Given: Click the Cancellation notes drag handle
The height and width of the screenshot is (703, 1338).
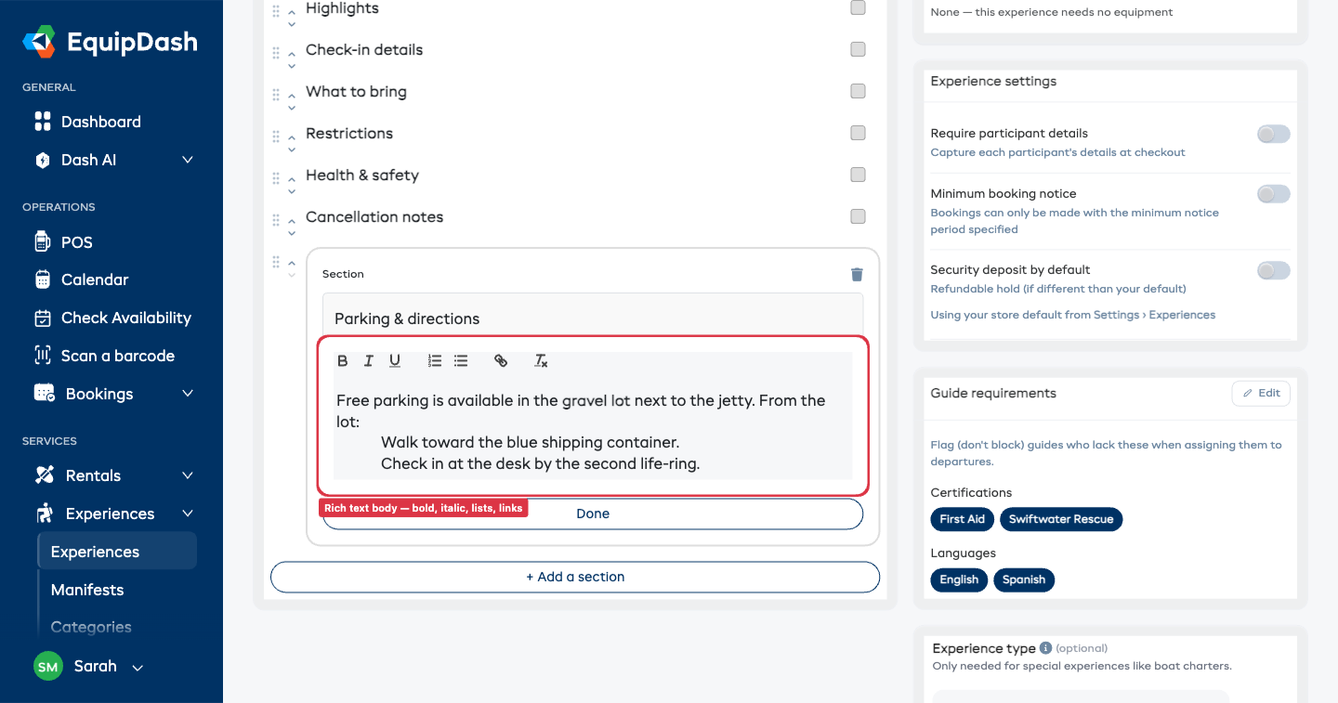Looking at the screenshot, I should (x=276, y=220).
